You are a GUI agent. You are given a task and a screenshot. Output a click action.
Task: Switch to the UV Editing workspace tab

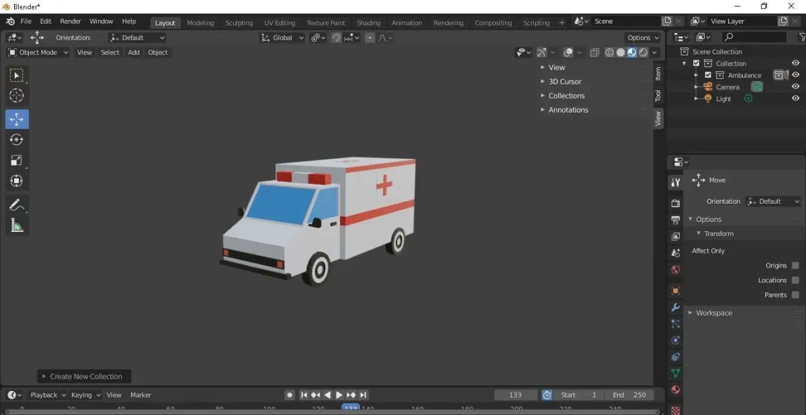(279, 23)
